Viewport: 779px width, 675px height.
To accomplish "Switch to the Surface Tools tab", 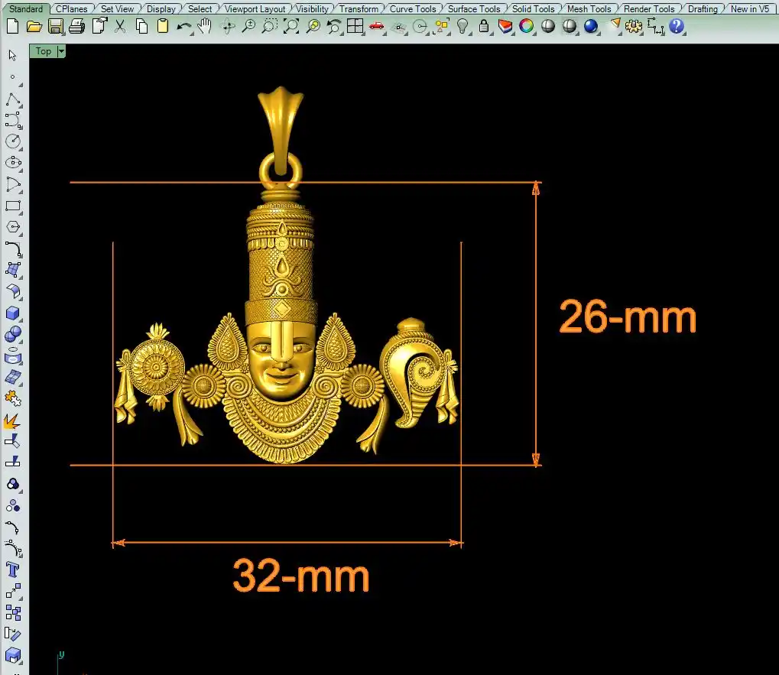I will pos(473,9).
